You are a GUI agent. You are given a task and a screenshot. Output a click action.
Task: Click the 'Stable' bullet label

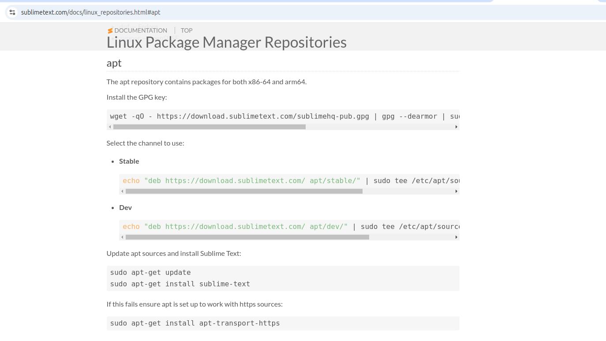pyautogui.click(x=129, y=161)
